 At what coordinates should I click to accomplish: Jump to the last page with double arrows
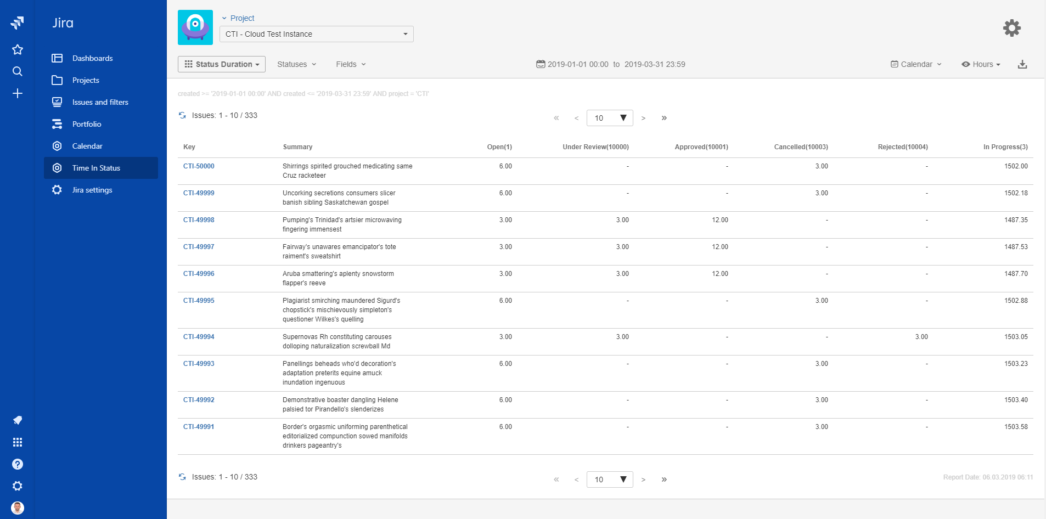coord(664,117)
